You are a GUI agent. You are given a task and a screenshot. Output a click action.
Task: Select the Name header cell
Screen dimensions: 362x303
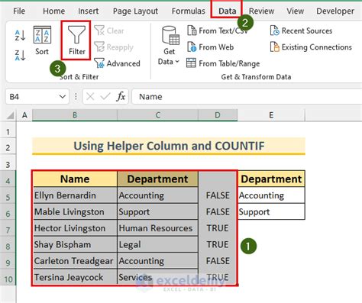(x=75, y=179)
